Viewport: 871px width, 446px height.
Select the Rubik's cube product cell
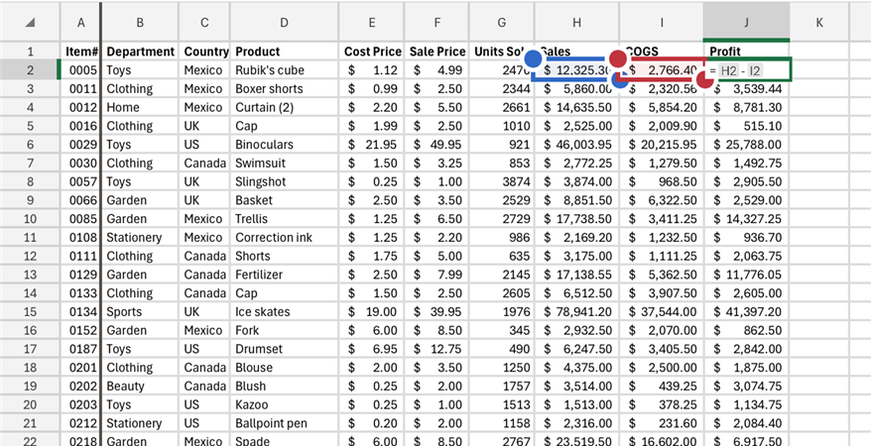(x=284, y=70)
